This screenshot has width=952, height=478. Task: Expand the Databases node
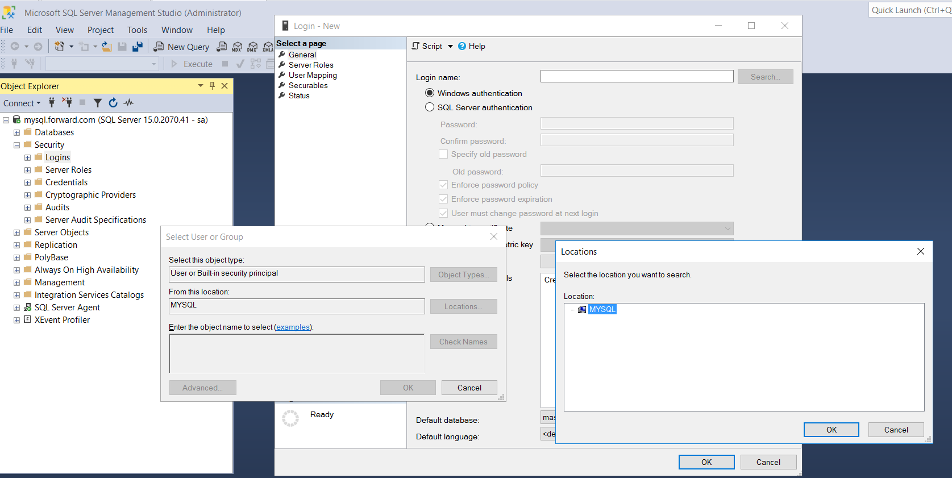pos(16,132)
